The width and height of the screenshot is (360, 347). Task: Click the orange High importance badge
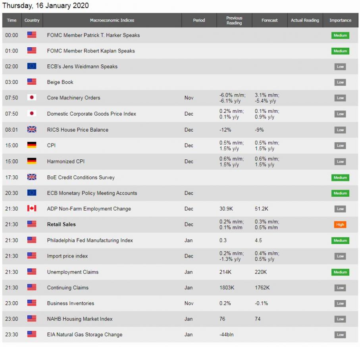click(x=340, y=225)
